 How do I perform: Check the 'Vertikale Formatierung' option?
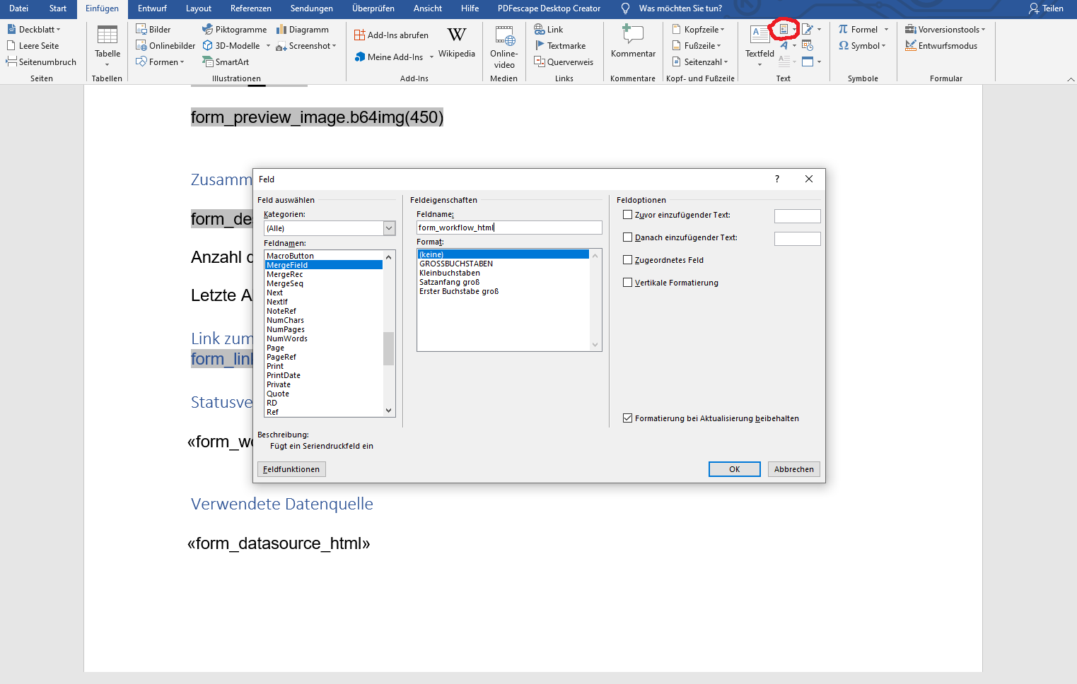point(627,283)
